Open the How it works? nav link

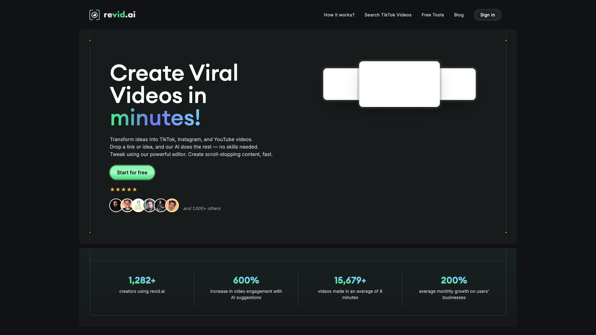pyautogui.click(x=339, y=15)
